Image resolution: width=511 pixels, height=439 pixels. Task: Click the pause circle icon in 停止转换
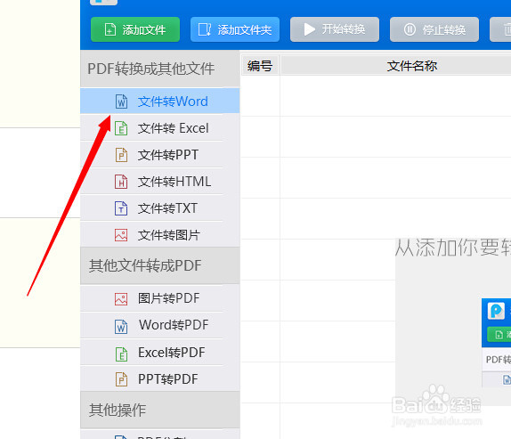tap(410, 29)
